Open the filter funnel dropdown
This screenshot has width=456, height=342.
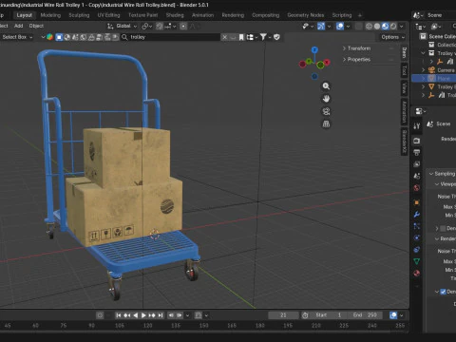[x=265, y=37]
